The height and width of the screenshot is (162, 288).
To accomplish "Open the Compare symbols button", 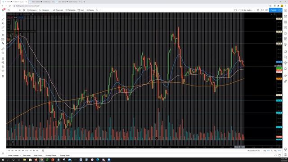I will tap(32, 10).
